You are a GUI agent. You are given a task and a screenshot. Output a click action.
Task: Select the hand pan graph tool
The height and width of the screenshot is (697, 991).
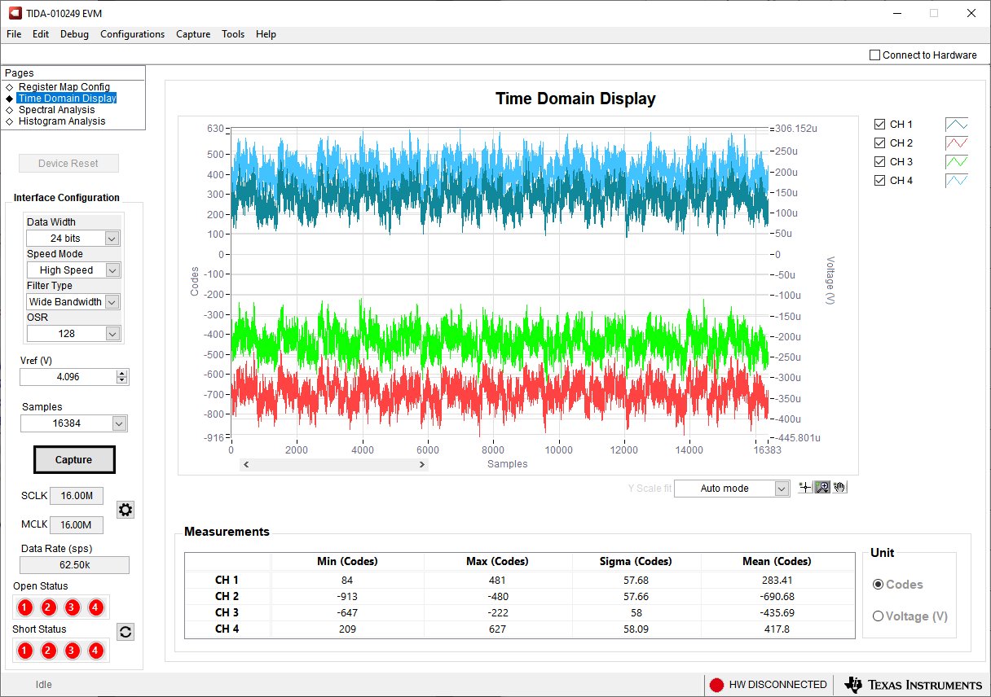click(839, 487)
